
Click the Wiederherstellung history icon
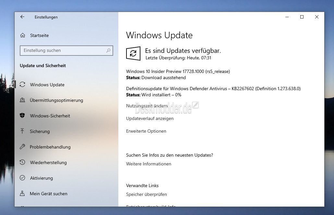[22, 162]
